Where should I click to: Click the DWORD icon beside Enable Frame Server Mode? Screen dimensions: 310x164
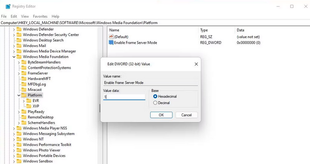pos(111,42)
